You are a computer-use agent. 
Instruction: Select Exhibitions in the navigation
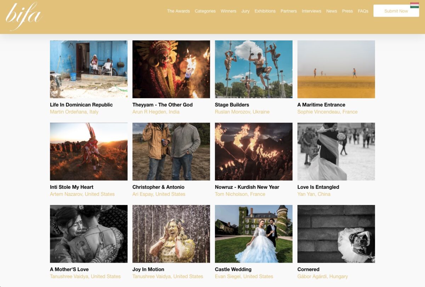[265, 11]
